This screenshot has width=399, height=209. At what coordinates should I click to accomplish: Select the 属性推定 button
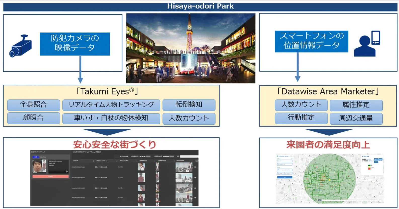[356, 105]
